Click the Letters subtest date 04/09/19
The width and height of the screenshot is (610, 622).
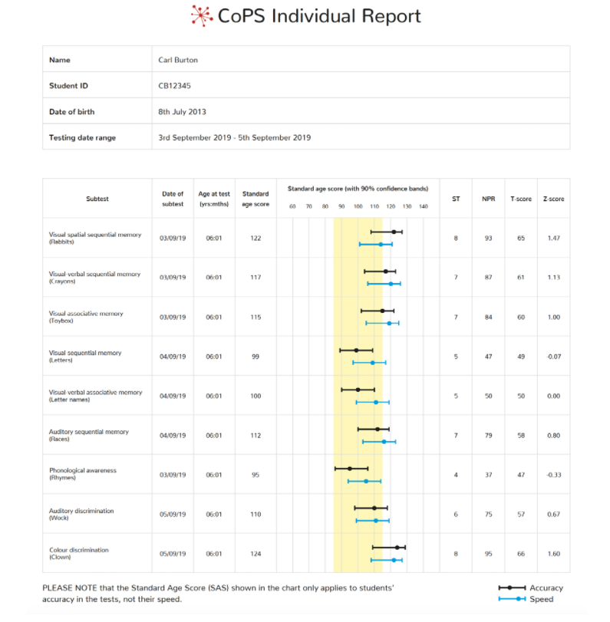coord(173,357)
